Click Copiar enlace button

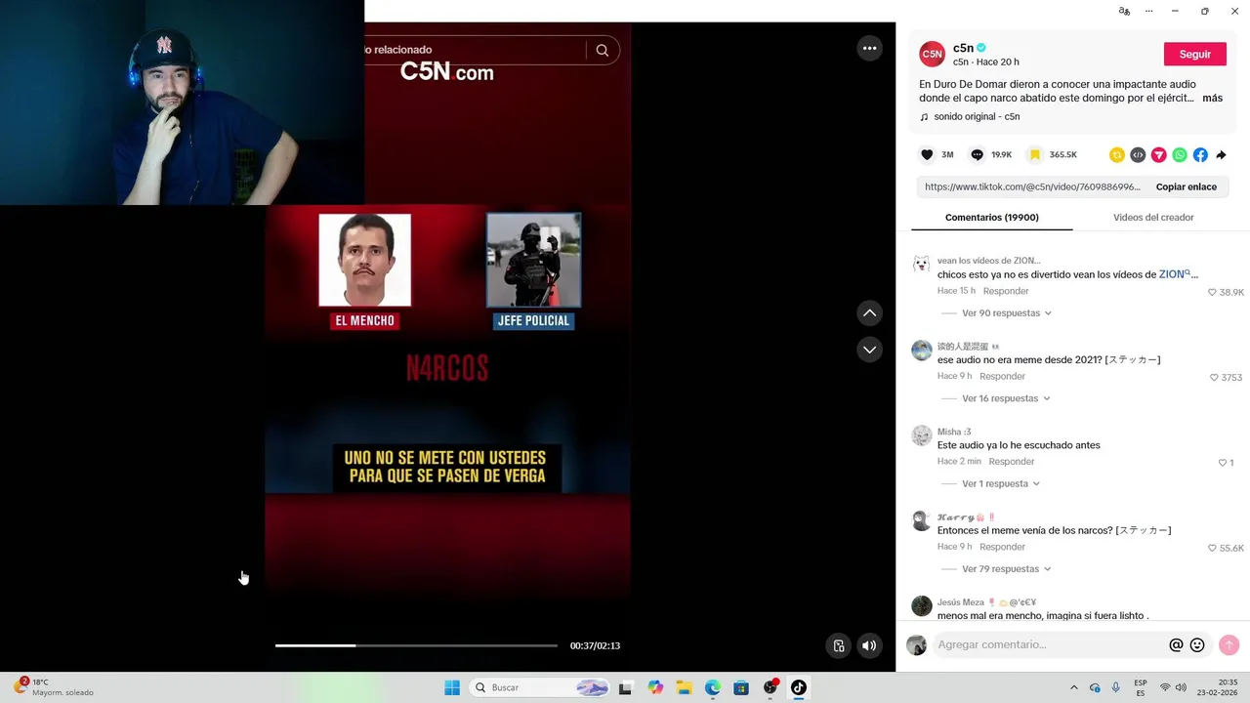(x=1186, y=186)
